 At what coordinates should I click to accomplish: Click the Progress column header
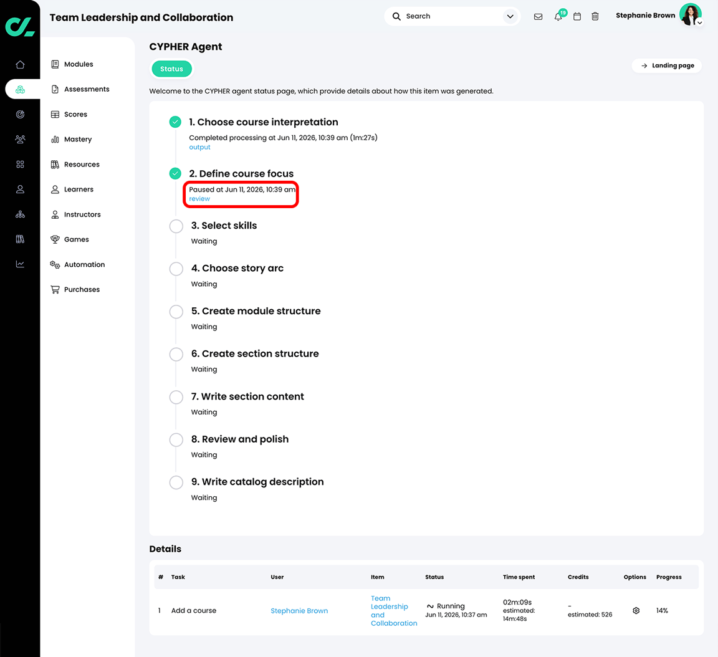[x=669, y=577]
